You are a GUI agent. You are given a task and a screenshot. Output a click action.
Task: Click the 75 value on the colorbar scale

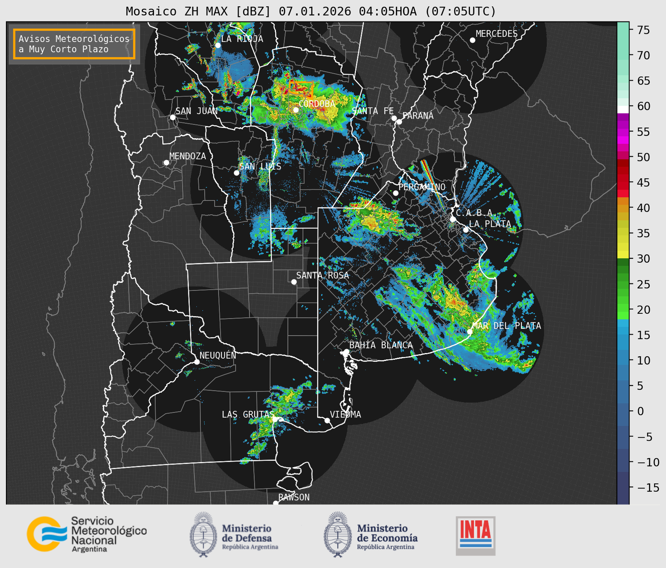pyautogui.click(x=643, y=30)
